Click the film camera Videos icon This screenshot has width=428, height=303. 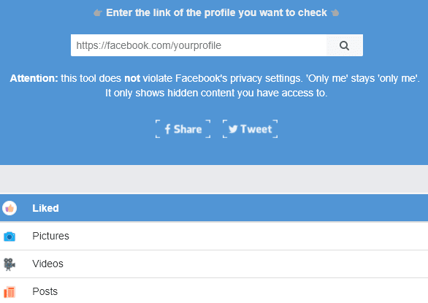click(x=9, y=264)
